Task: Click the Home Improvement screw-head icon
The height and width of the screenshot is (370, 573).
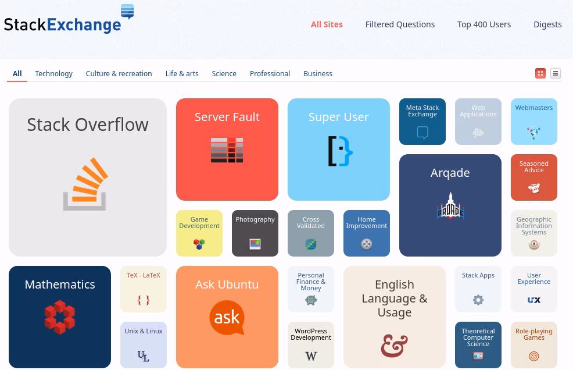Action: (367, 244)
